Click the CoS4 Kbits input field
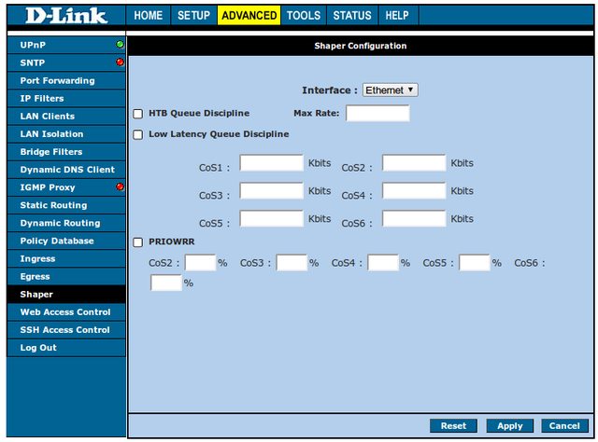Image resolution: width=598 pixels, height=442 pixels. click(414, 191)
